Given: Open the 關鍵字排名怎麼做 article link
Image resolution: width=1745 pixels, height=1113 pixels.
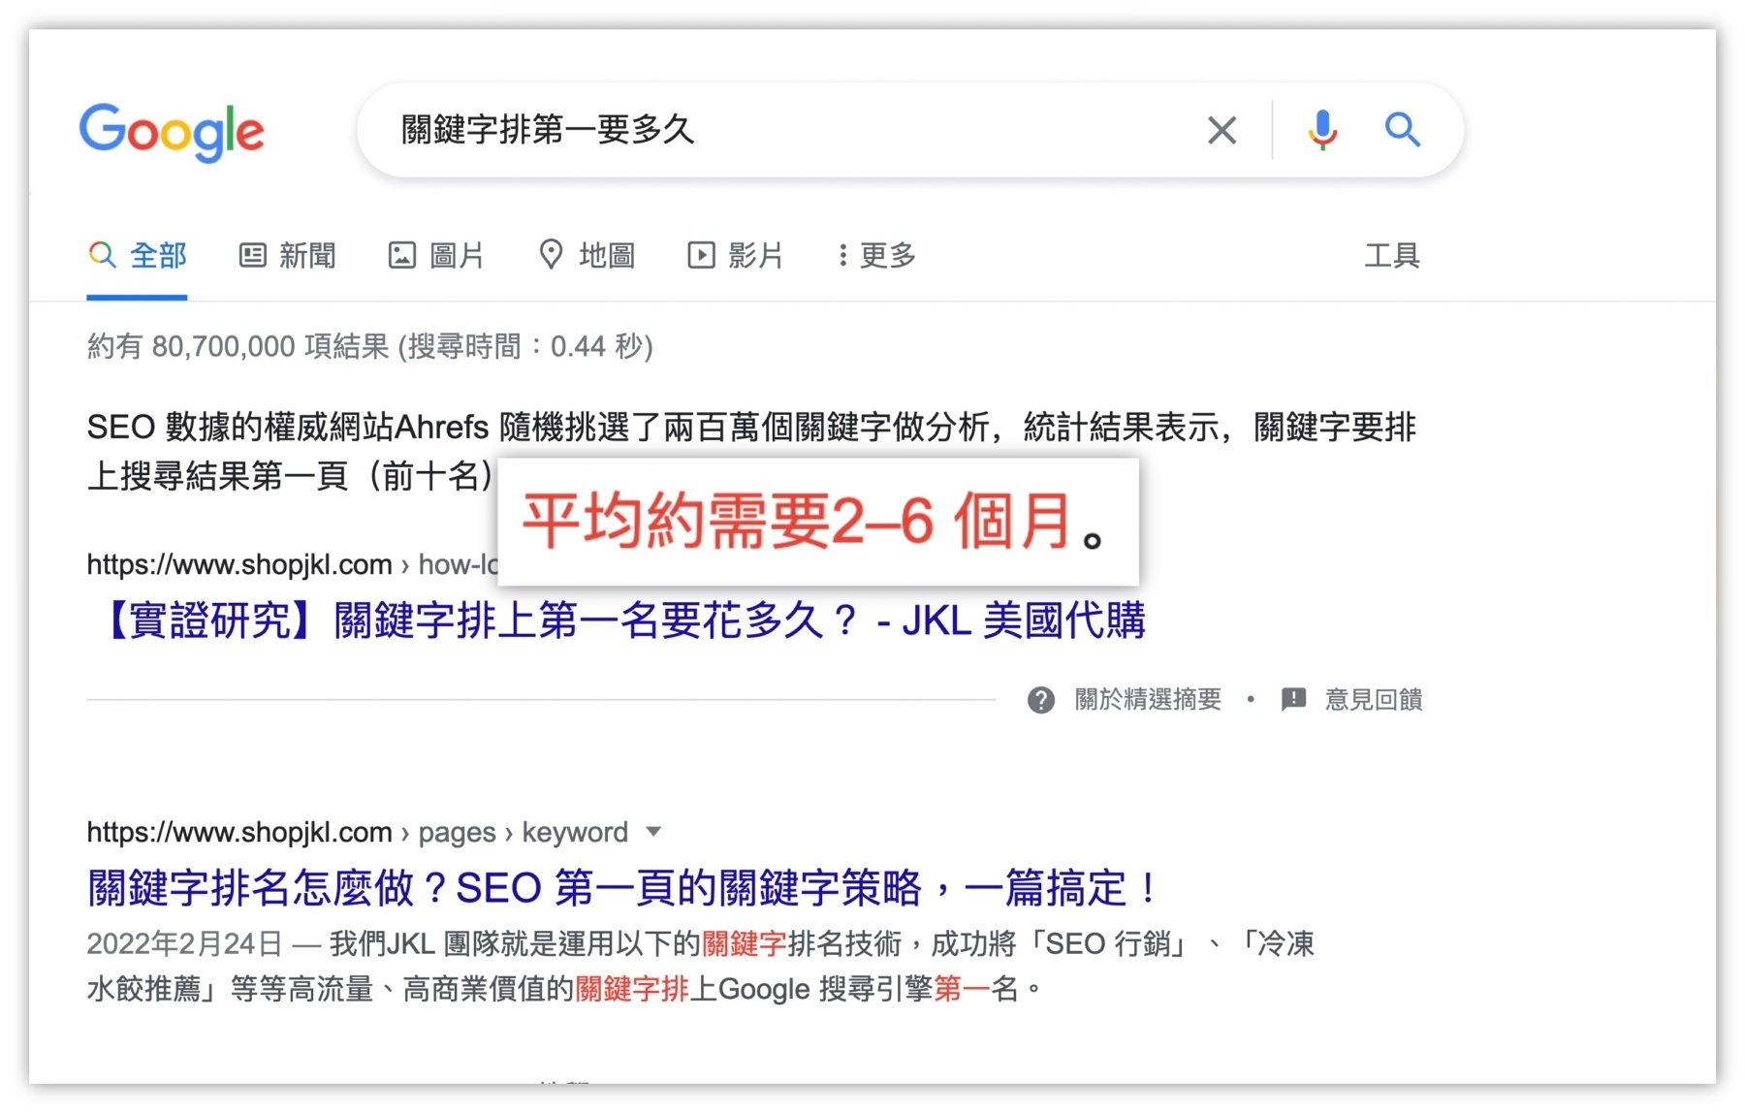Looking at the screenshot, I should (x=620, y=886).
